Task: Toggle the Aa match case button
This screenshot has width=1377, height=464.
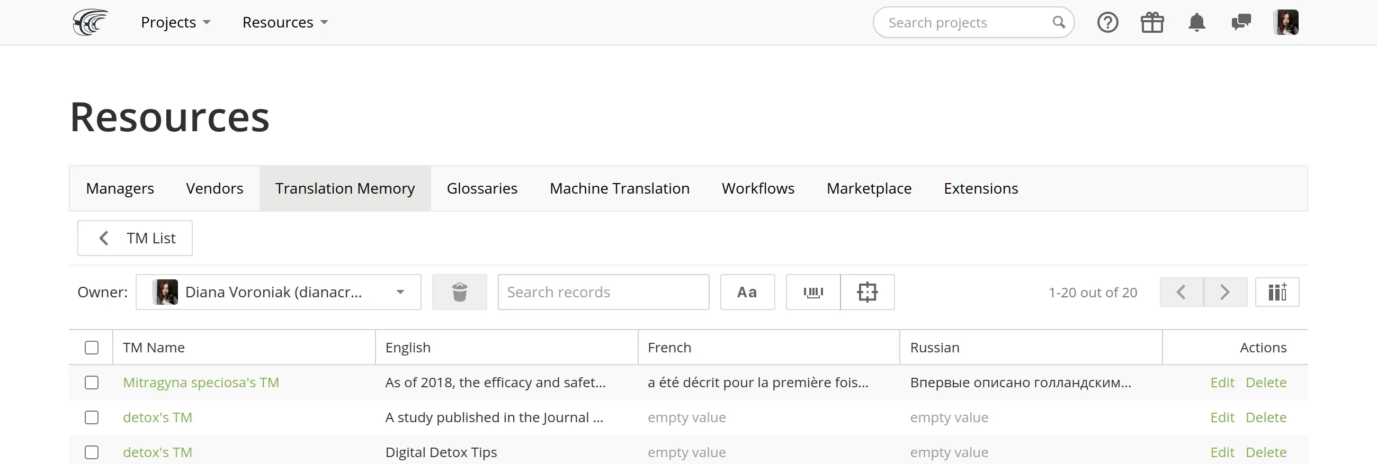Action: click(747, 292)
